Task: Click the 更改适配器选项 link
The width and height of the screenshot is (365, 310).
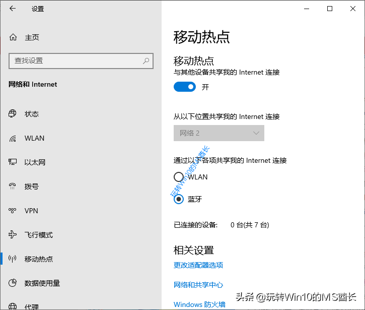Action: (x=198, y=265)
